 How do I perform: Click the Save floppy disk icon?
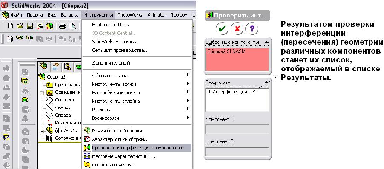click(30, 25)
